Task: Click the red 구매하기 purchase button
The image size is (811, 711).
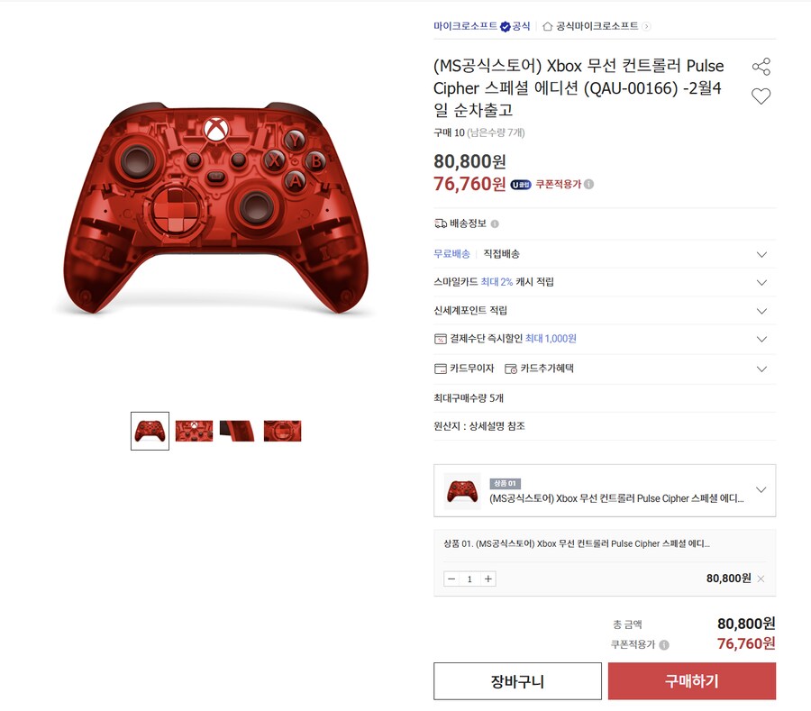Action: 692,681
